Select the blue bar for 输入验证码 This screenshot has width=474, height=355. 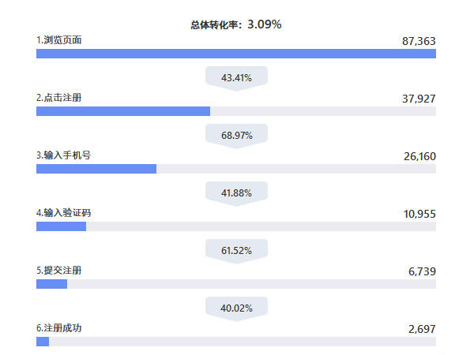point(61,226)
